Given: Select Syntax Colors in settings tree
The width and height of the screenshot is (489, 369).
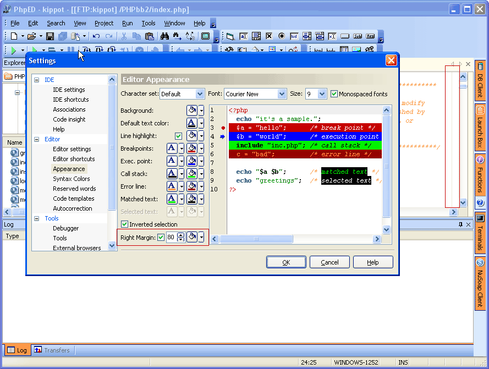Looking at the screenshot, I should 72,179.
